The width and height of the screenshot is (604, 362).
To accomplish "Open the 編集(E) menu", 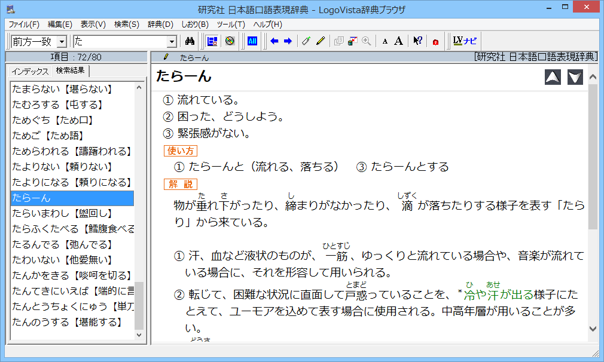I will click(60, 24).
